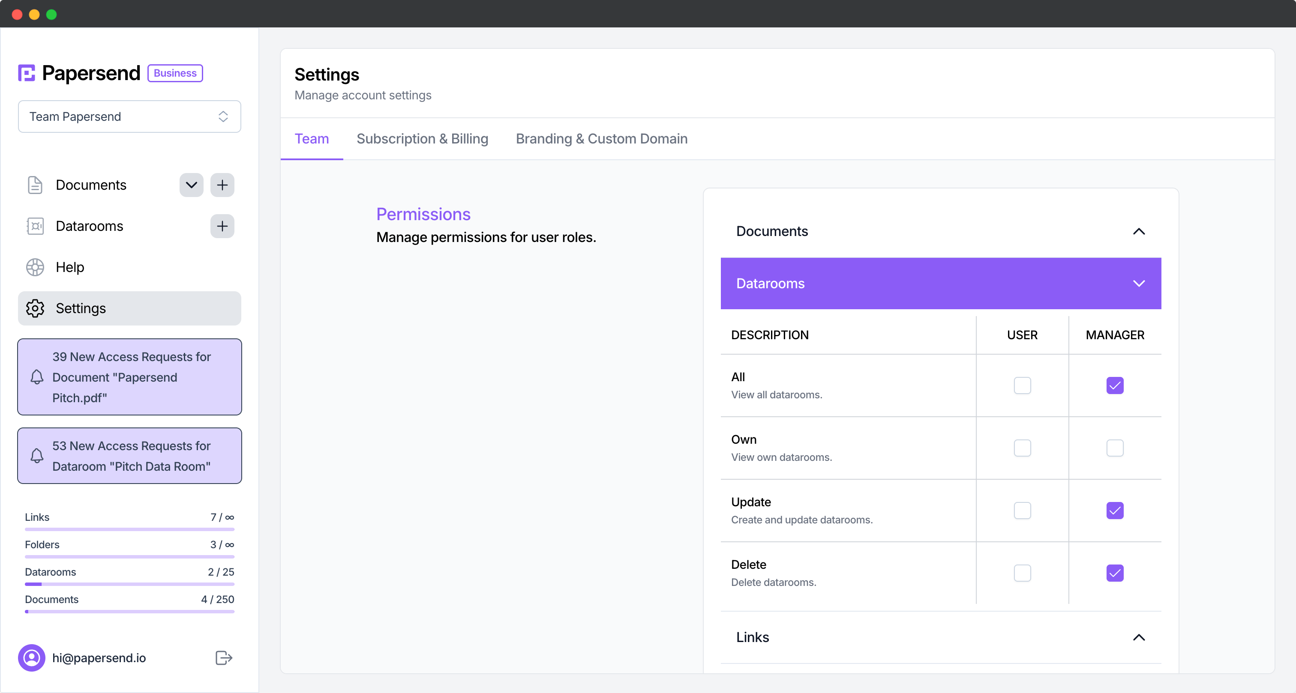1296x693 pixels.
Task: Disable Manager permission for Delete datarooms
Action: pos(1115,573)
